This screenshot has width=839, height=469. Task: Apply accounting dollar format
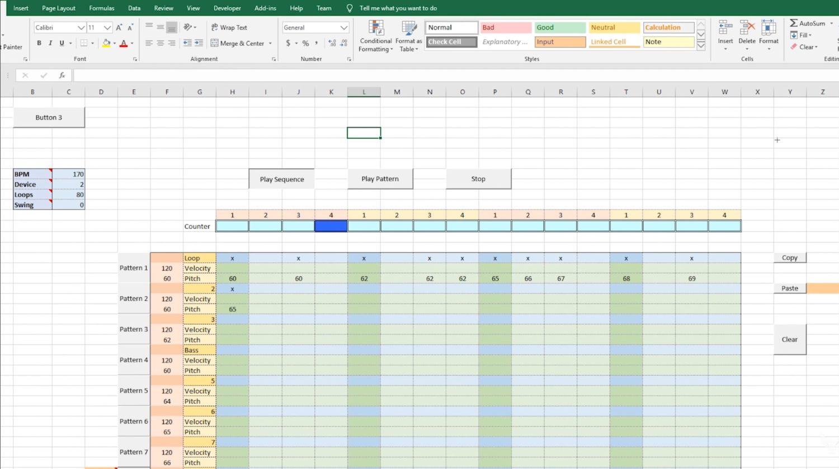[x=288, y=43]
